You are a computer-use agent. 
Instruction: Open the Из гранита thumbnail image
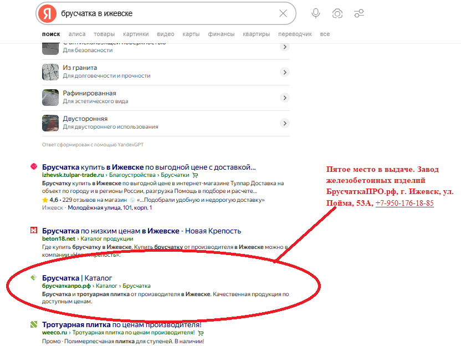click(x=50, y=72)
